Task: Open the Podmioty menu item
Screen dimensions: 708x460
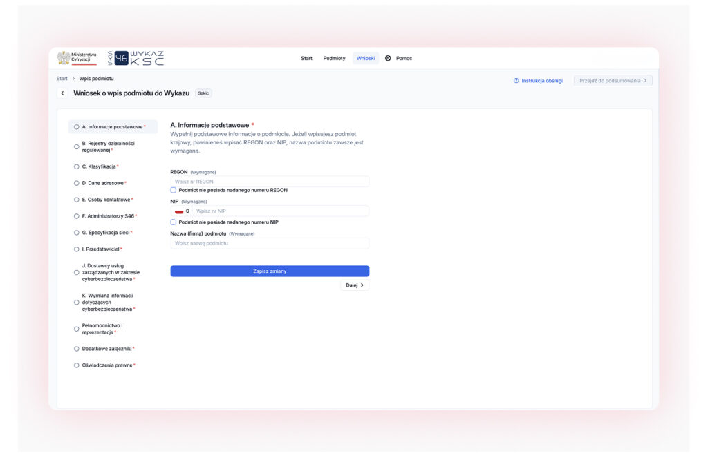Action: [334, 58]
